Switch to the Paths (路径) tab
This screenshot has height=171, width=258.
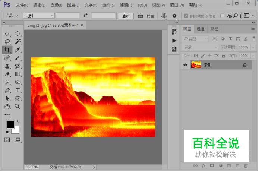tap(214, 29)
